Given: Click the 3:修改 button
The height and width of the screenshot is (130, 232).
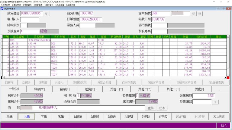Looking at the screenshot, I should pos(112,116).
